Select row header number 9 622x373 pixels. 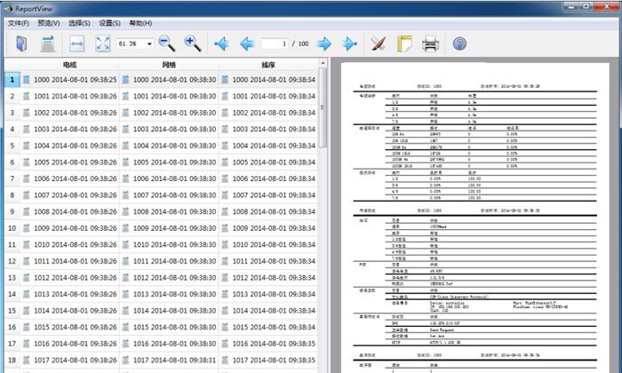(x=12, y=211)
